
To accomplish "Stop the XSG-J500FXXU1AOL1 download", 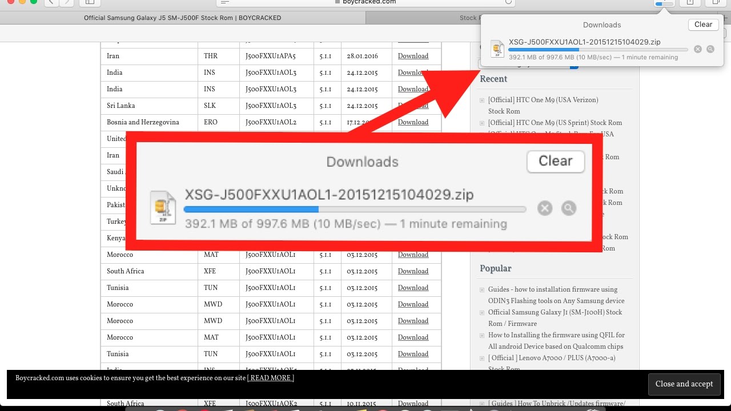I will tap(697, 49).
